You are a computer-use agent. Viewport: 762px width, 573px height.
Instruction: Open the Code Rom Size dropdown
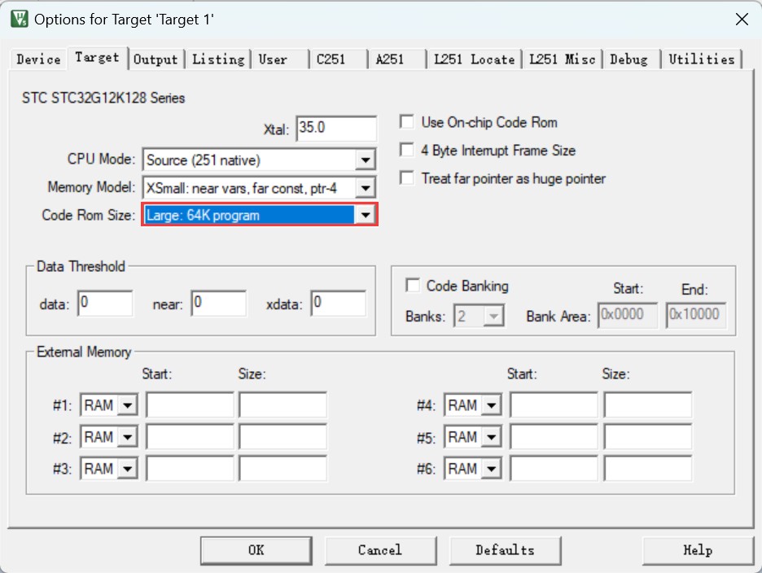coord(365,215)
